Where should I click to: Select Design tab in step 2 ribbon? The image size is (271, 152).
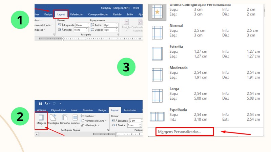click(x=102, y=110)
